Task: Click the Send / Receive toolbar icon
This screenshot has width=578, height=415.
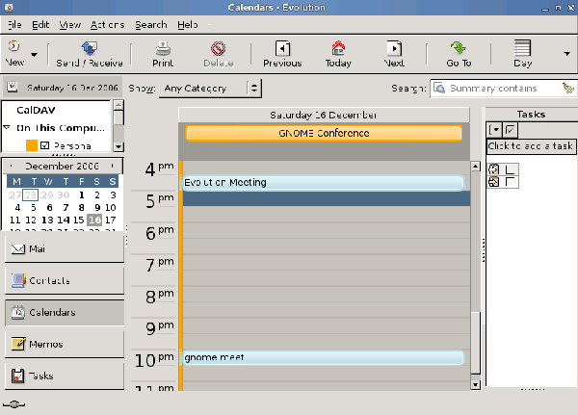Action: (x=89, y=48)
